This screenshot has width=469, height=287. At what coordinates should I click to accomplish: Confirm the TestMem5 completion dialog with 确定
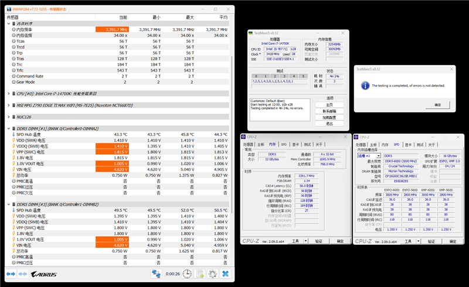click(x=437, y=105)
